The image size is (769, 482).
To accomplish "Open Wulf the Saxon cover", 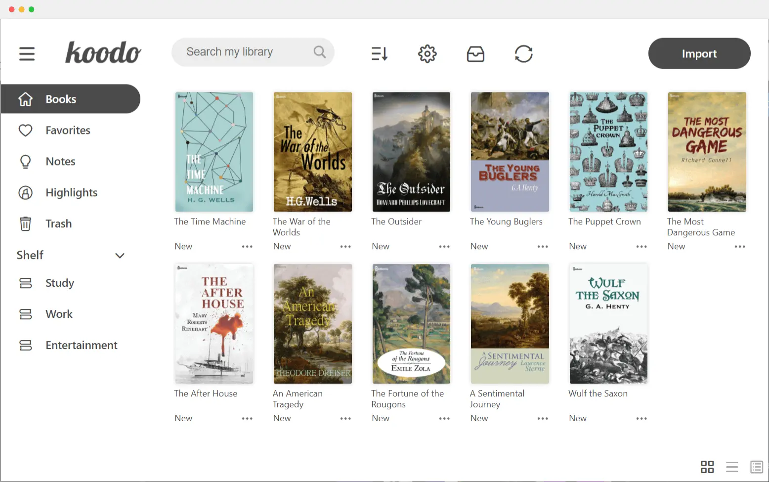I will (608, 324).
